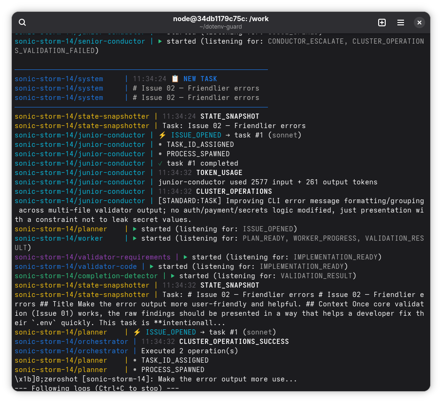Click 'Task: Issue 02 — Friendlier errors' line
Viewport: 442px width, 403px height.
pos(234,126)
